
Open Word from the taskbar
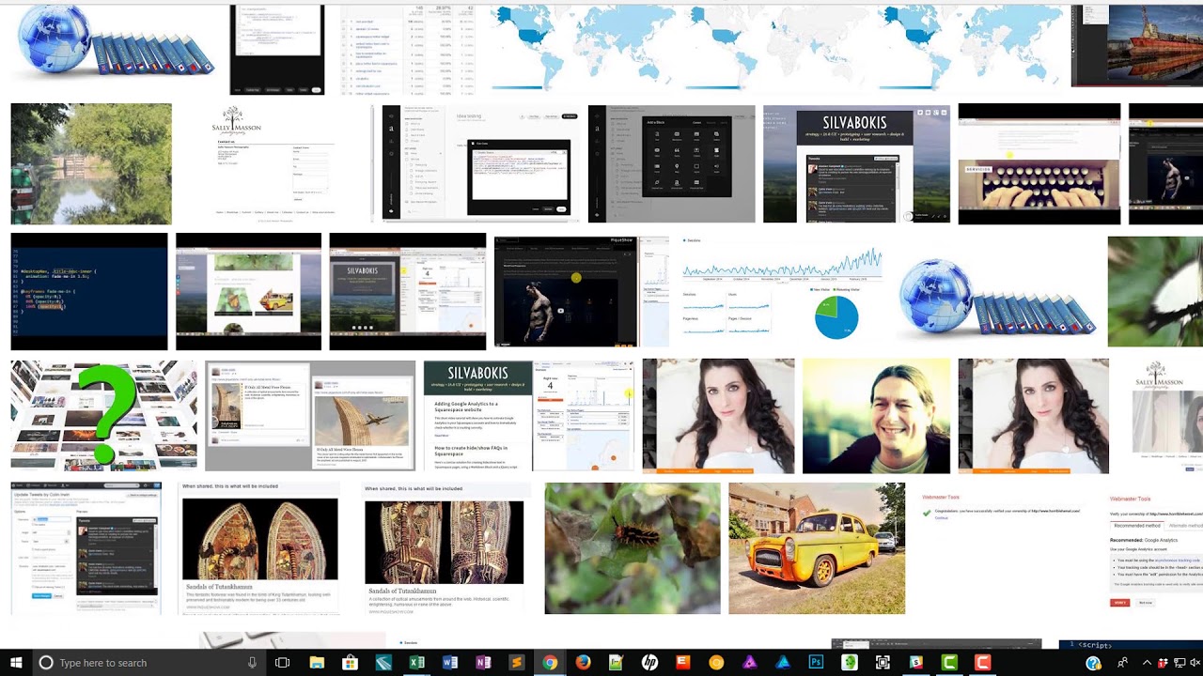point(449,663)
